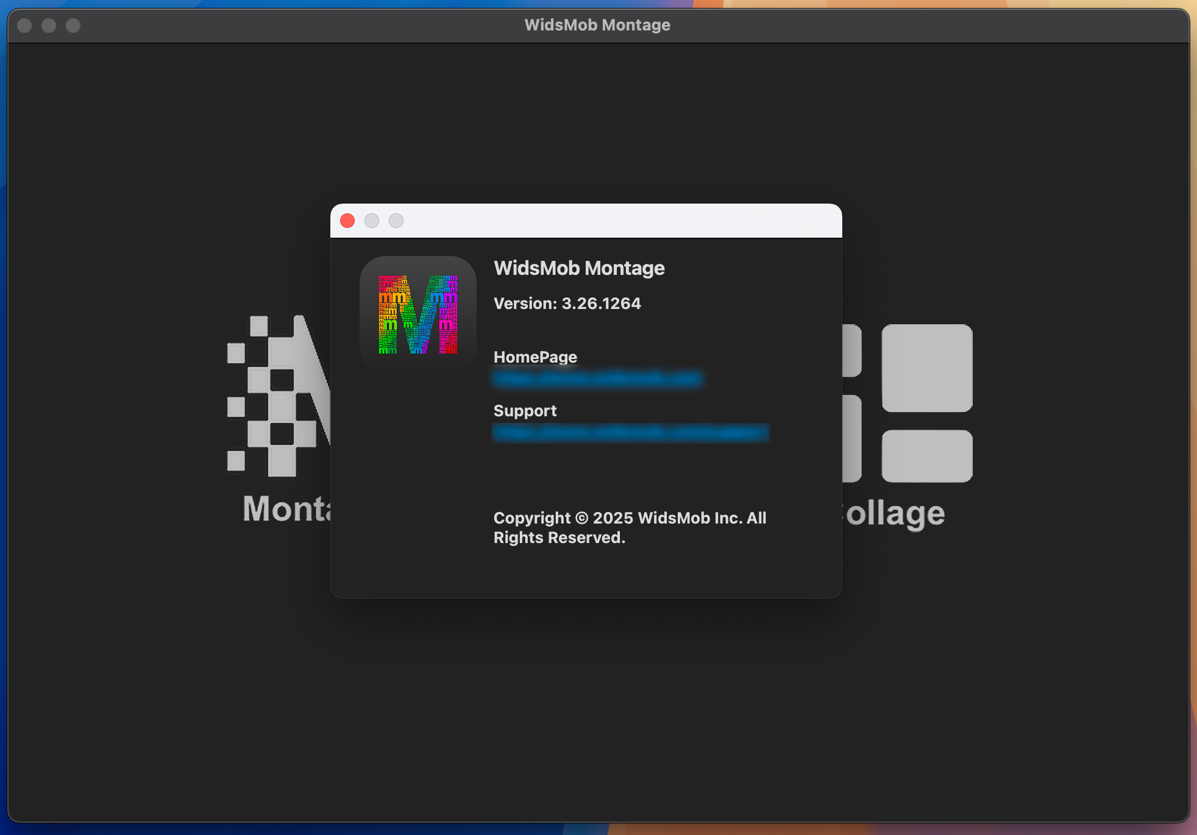Click the Montage label in main window

286,509
